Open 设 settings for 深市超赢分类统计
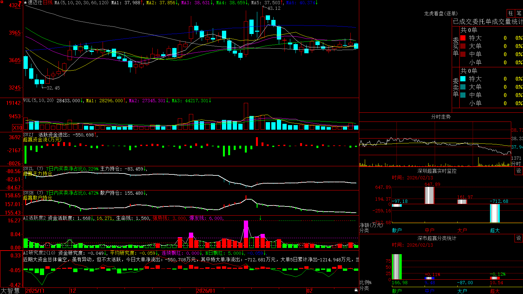 (x=519, y=238)
